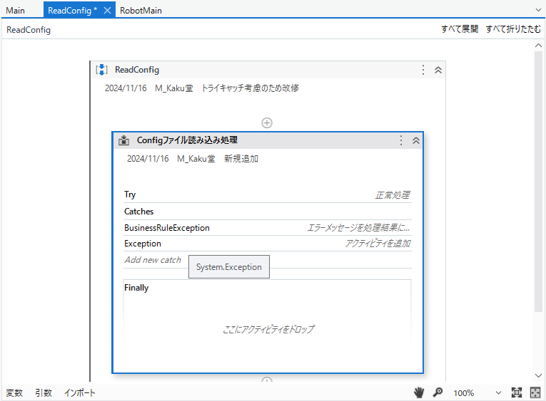Click the vertical scrollbar thumb
The width and height of the screenshot is (546, 401).
pos(538,182)
